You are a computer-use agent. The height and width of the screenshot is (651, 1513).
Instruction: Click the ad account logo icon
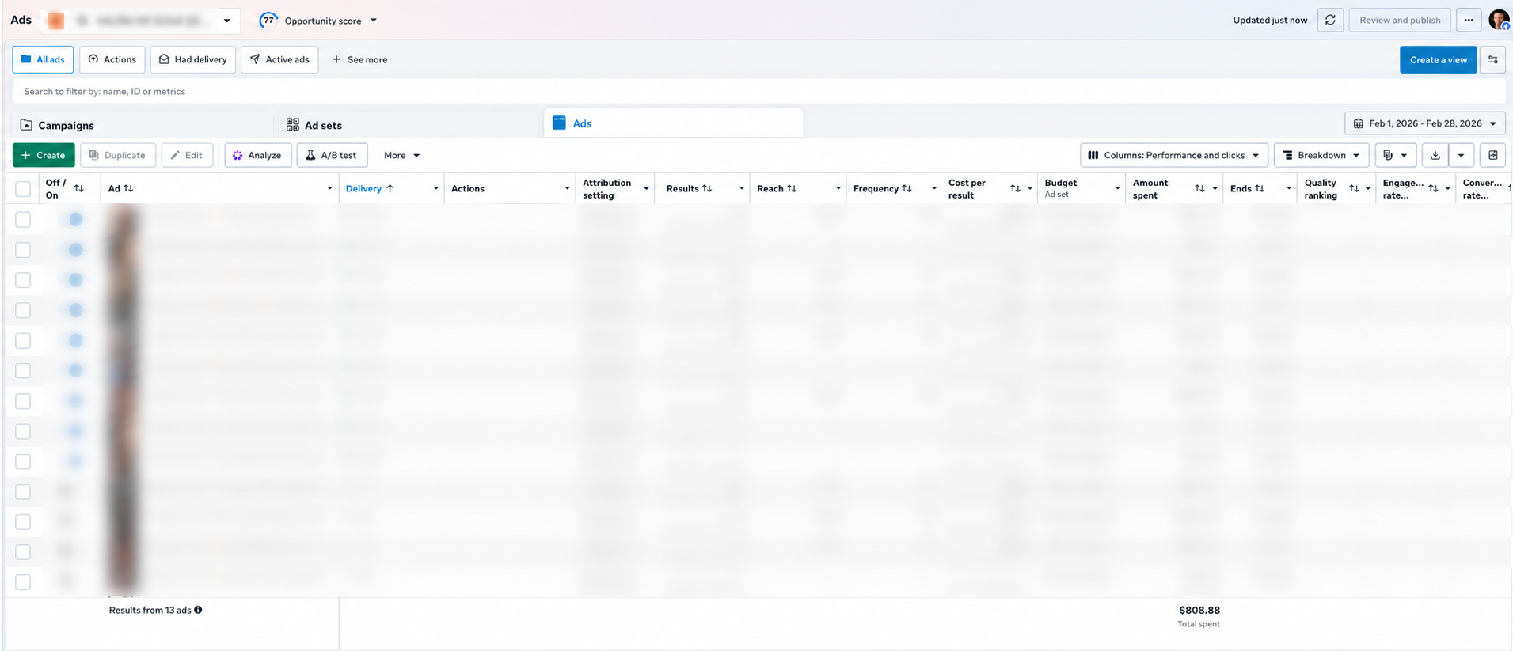pos(55,21)
